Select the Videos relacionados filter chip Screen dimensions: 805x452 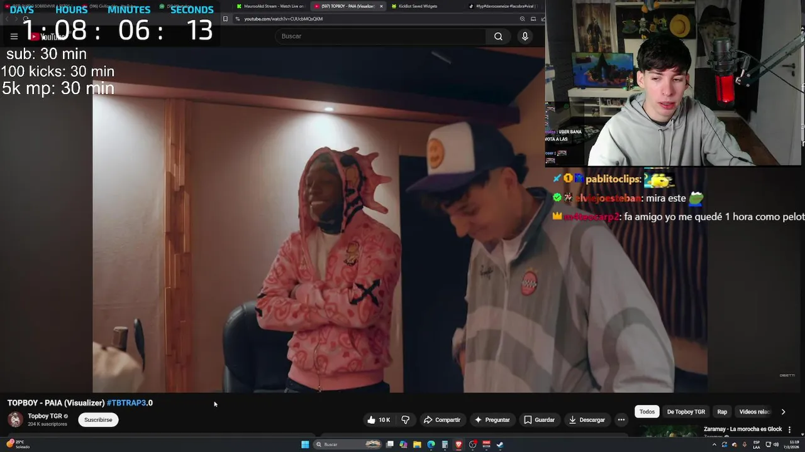754,412
